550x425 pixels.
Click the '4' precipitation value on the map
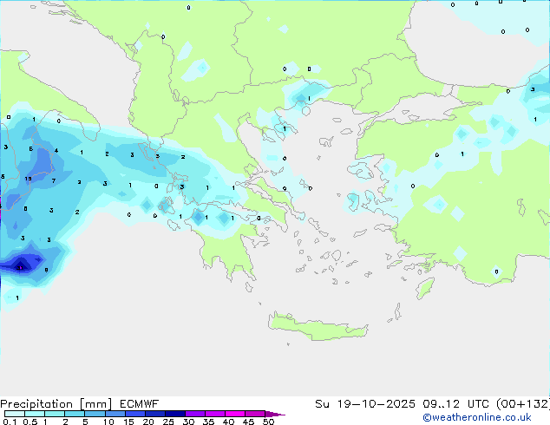tap(56, 151)
